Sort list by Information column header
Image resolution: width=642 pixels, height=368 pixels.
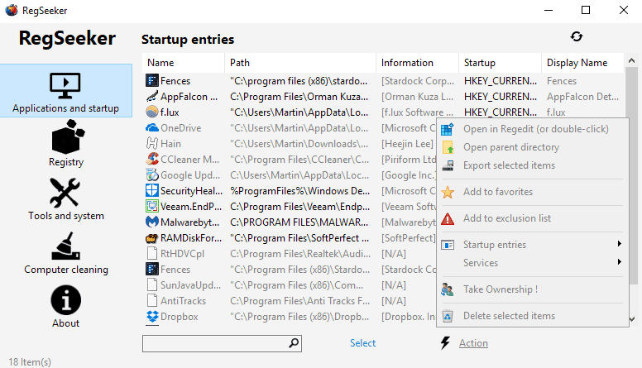coord(417,63)
